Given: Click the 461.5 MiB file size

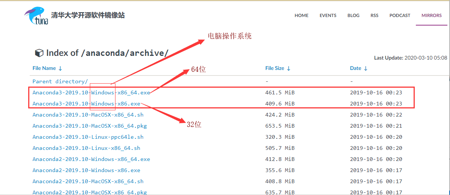Looking at the screenshot, I should (280, 93).
